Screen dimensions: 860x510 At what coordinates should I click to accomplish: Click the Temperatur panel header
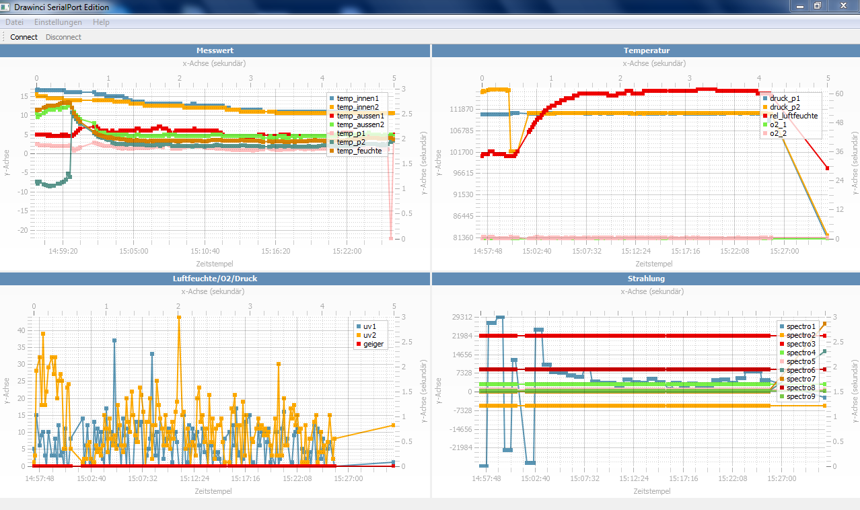pyautogui.click(x=646, y=50)
